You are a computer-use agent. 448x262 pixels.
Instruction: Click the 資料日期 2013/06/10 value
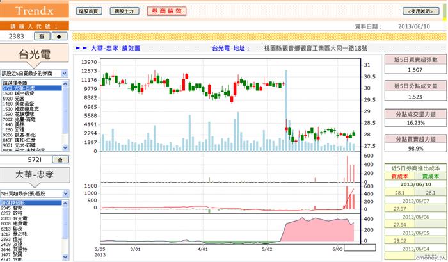tap(414, 26)
